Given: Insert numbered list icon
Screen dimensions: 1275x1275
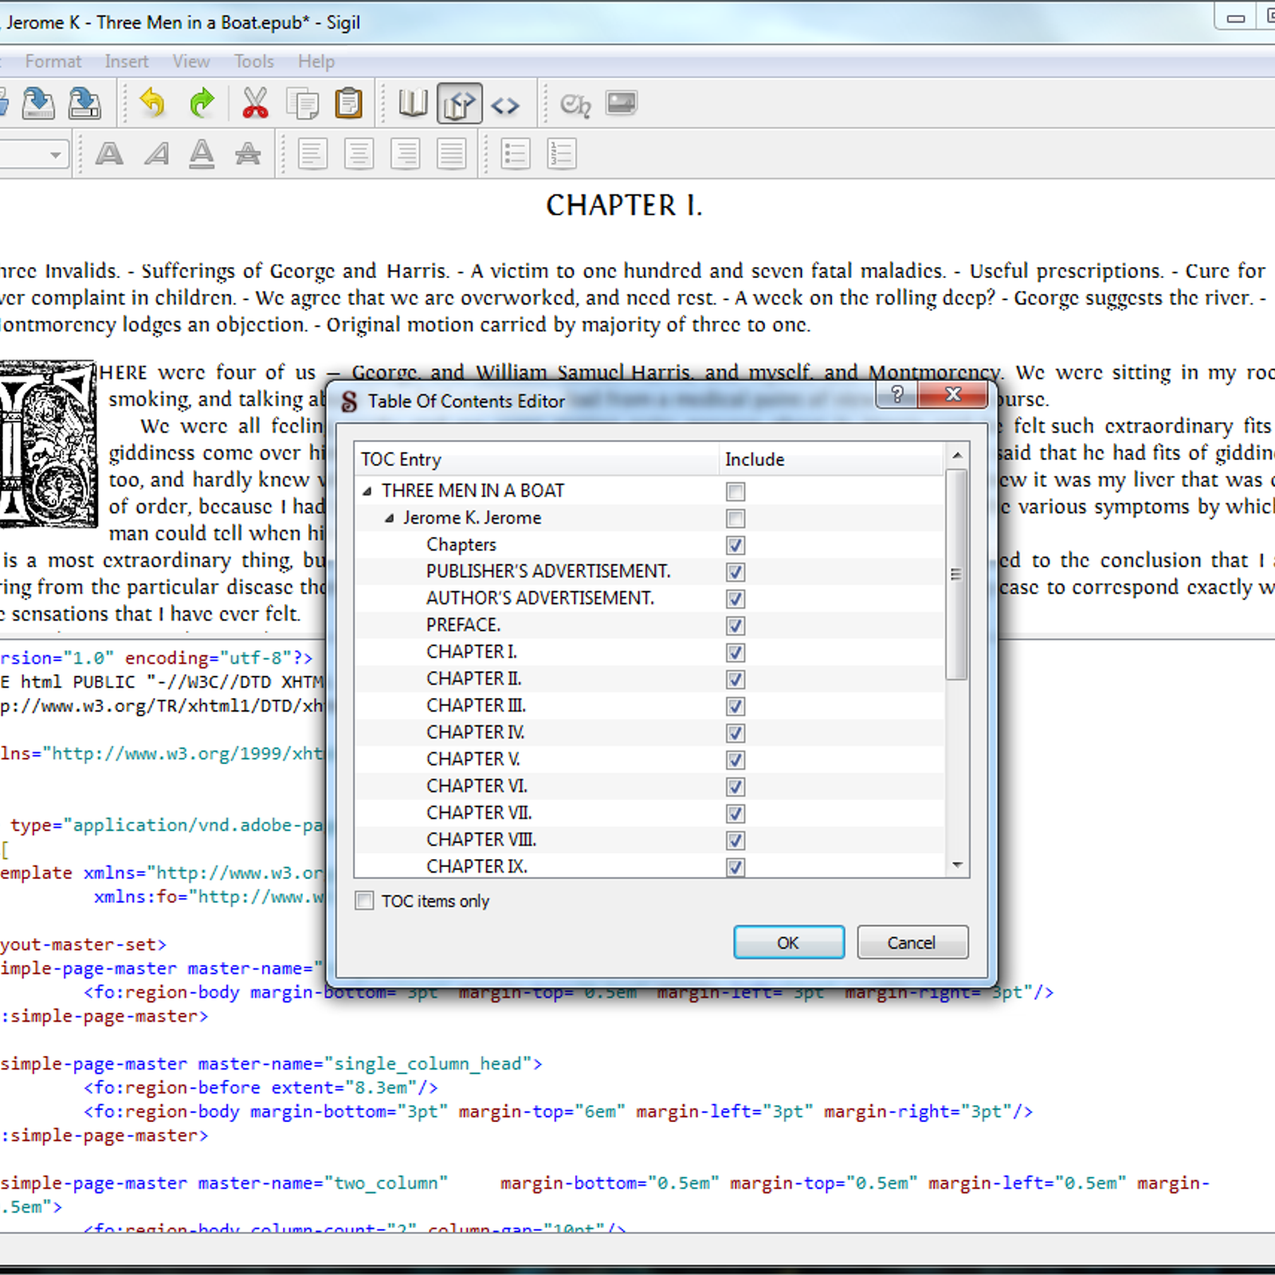Looking at the screenshot, I should [x=562, y=153].
